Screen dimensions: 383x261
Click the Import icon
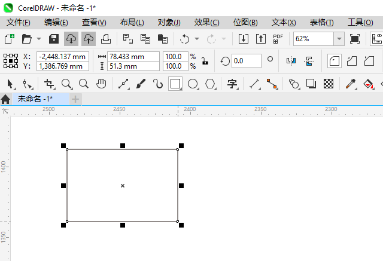244,39
